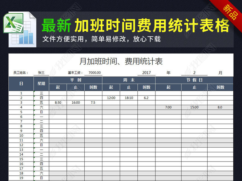
Task: Click day number 4 in the 日 column
Action: point(21,107)
